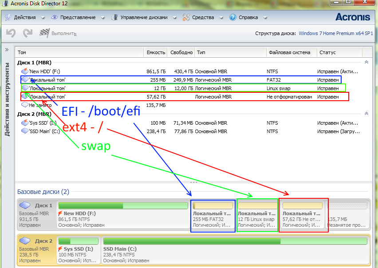Click the Acronis logo
The image size is (378, 268).
point(353,17)
